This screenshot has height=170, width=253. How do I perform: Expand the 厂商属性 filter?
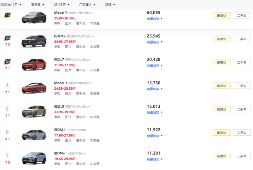[x=87, y=5]
